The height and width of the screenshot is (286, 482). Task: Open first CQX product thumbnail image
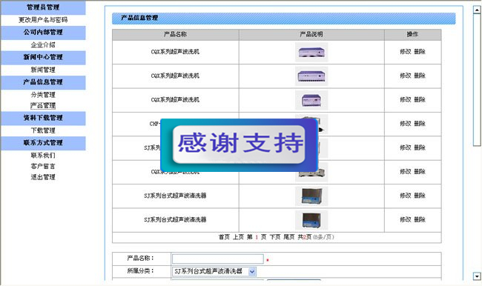pyautogui.click(x=311, y=52)
